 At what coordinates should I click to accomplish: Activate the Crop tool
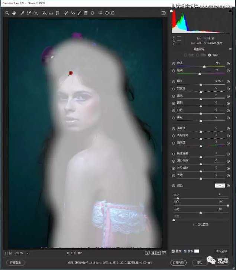tap(44, 13)
